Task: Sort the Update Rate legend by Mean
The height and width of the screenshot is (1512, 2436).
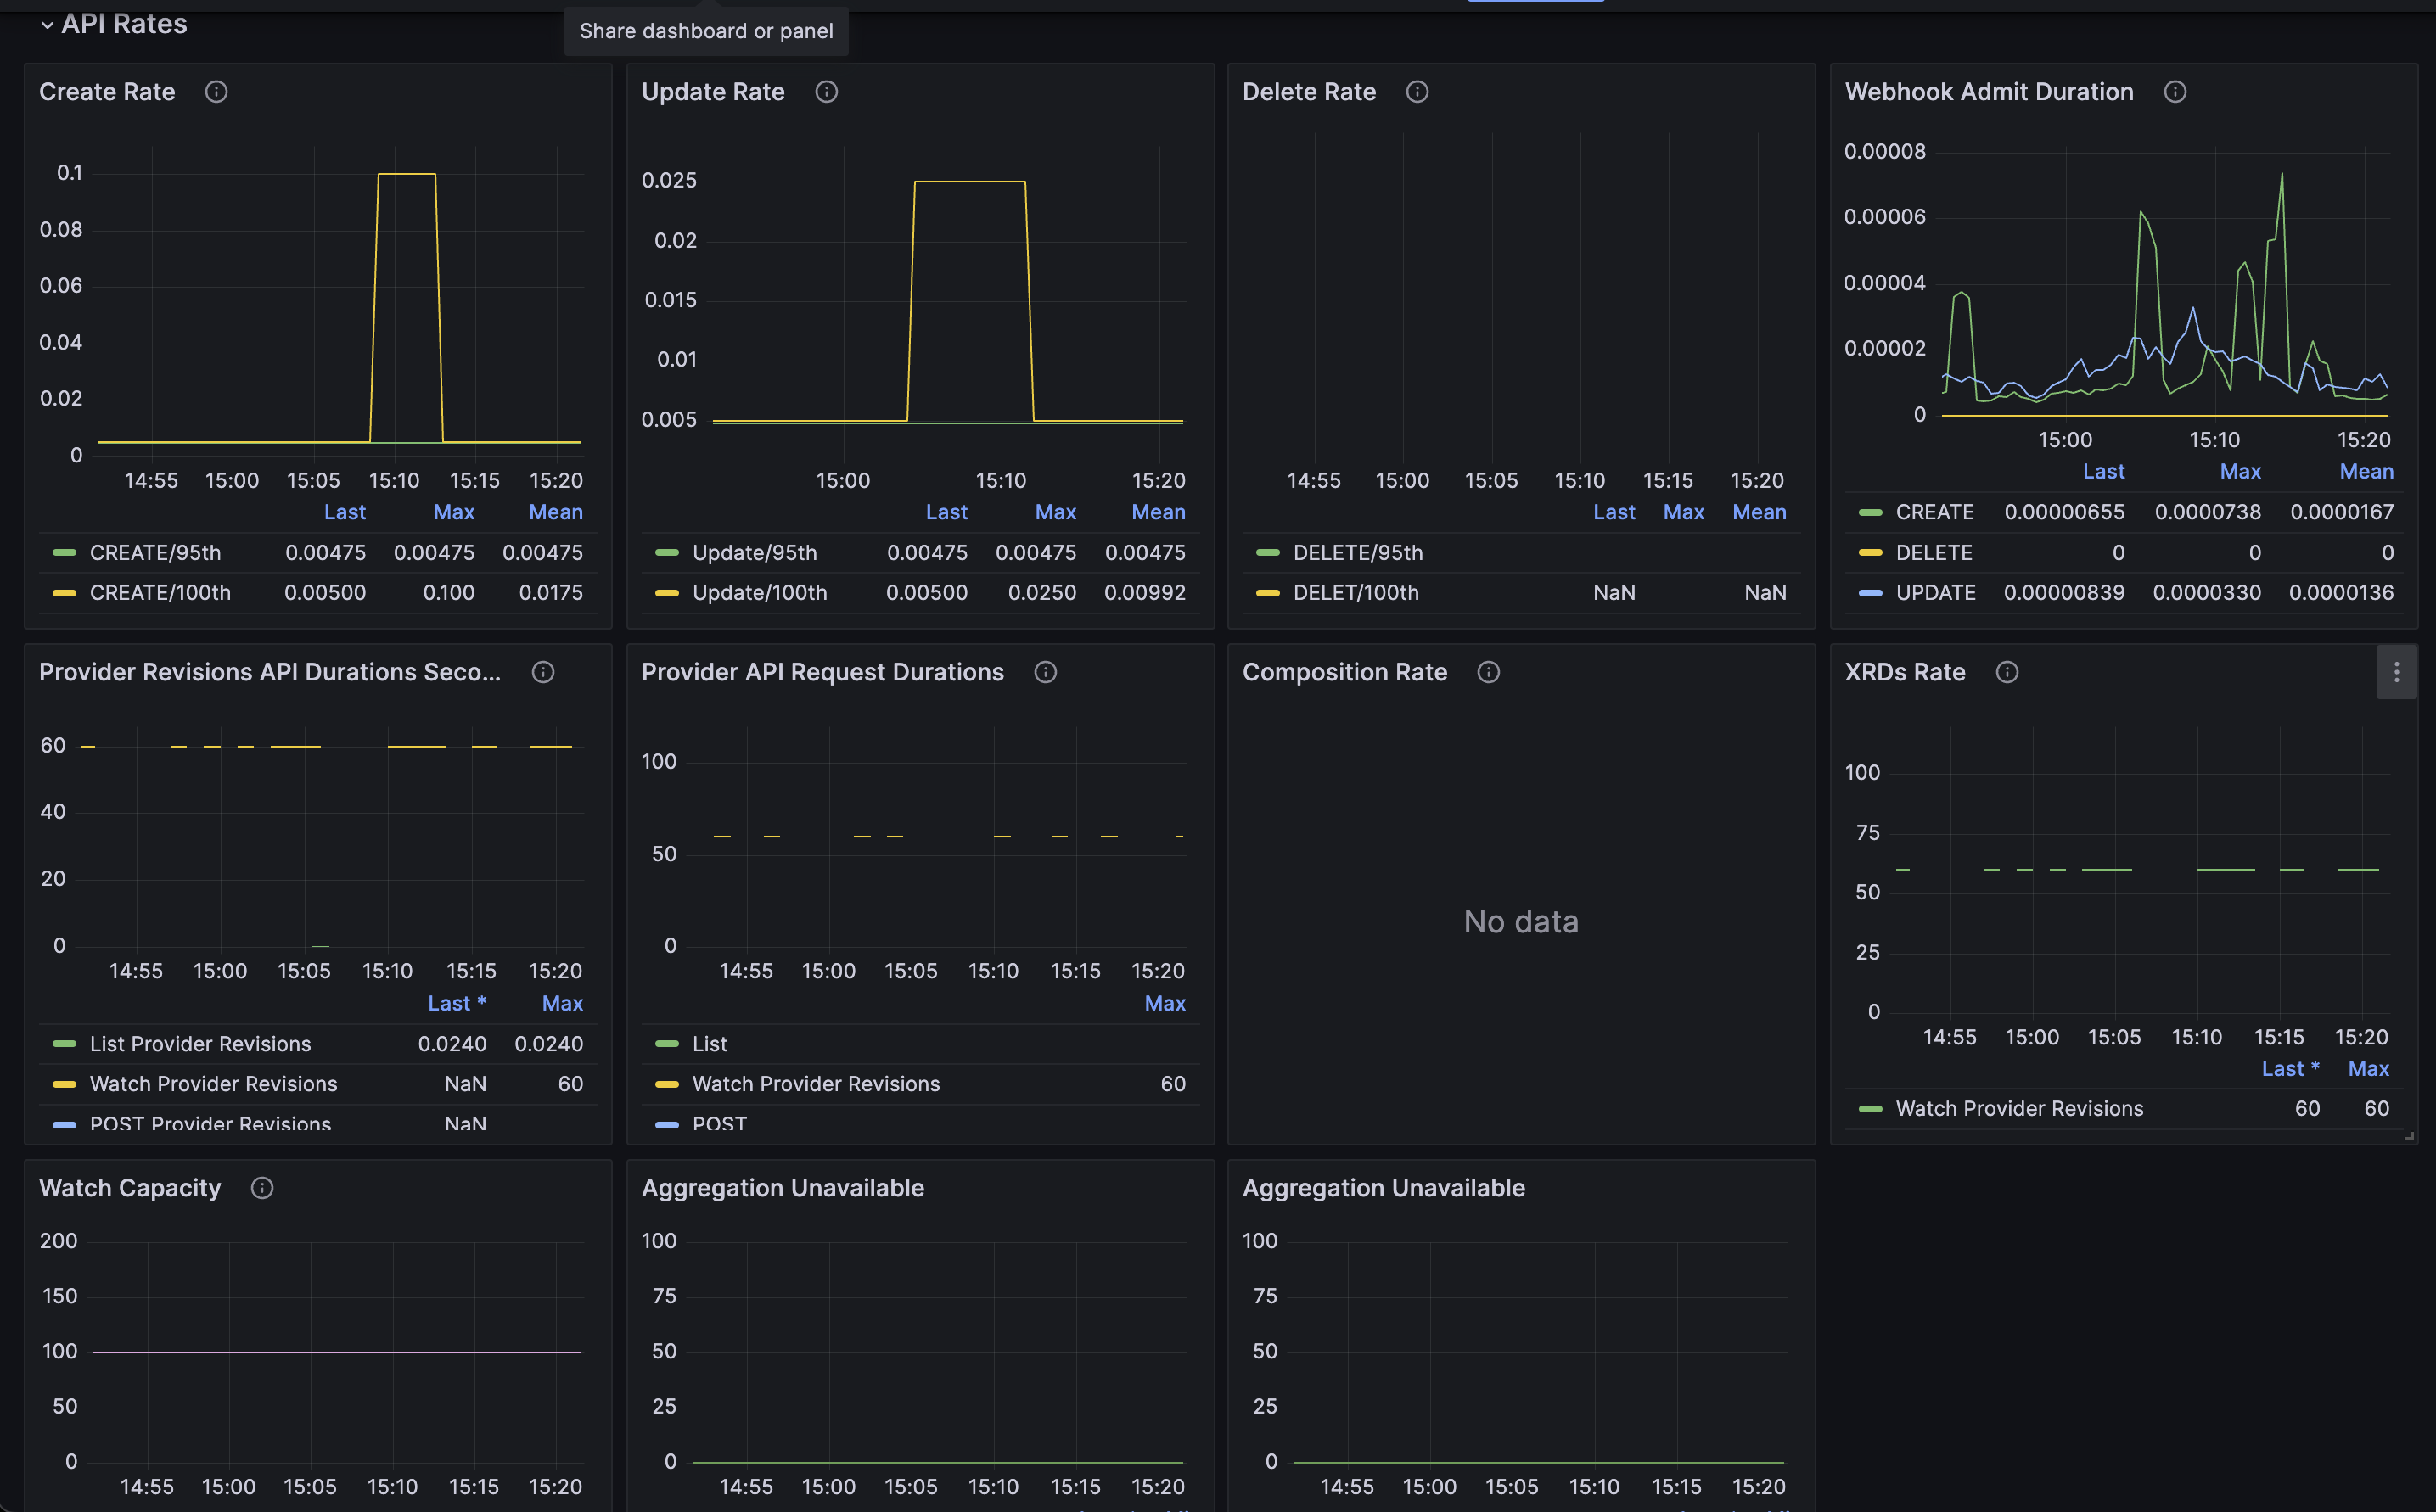Action: pos(1158,512)
